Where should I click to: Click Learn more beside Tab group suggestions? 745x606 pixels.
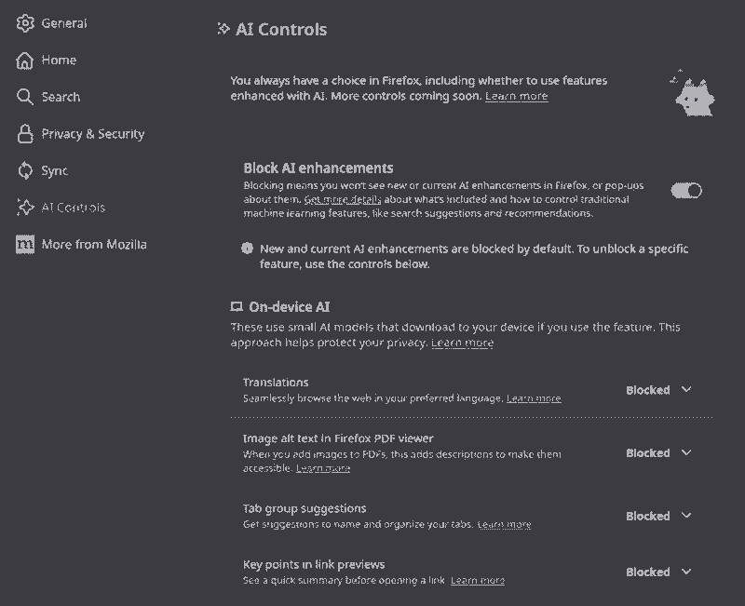tap(504, 525)
